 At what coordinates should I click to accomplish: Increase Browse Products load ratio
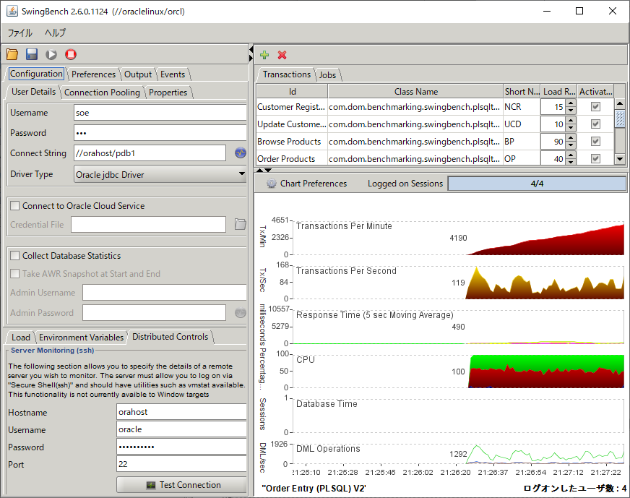(x=571, y=138)
